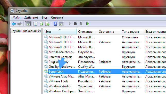Click Вручную startup type in Parental Controls row
The image size is (166, 94).
tap(128, 57)
